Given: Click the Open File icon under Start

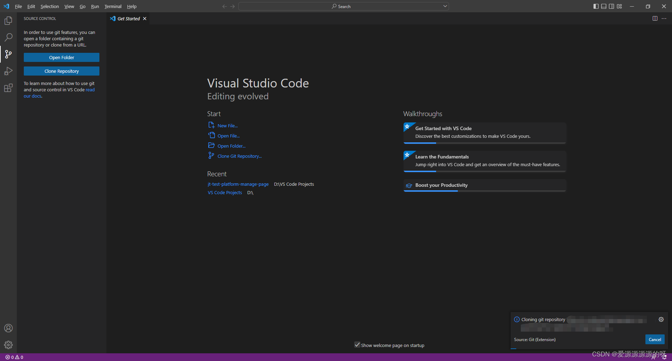Looking at the screenshot, I should (x=211, y=135).
